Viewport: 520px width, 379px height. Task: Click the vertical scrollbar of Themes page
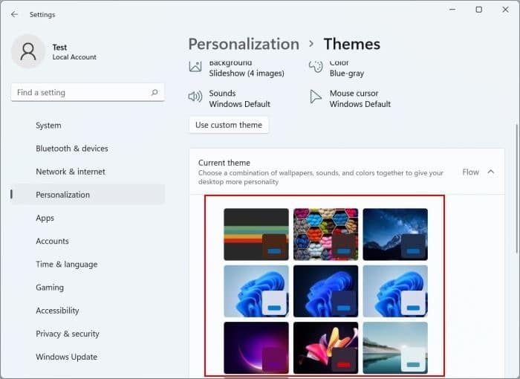(517, 189)
